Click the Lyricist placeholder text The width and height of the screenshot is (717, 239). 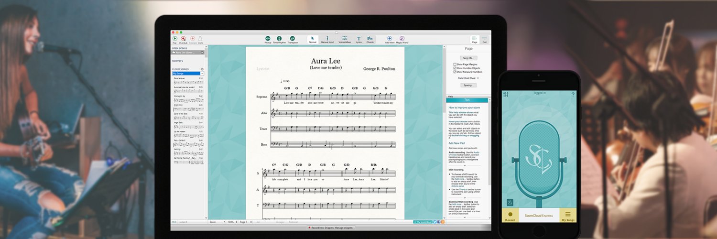tap(262, 69)
